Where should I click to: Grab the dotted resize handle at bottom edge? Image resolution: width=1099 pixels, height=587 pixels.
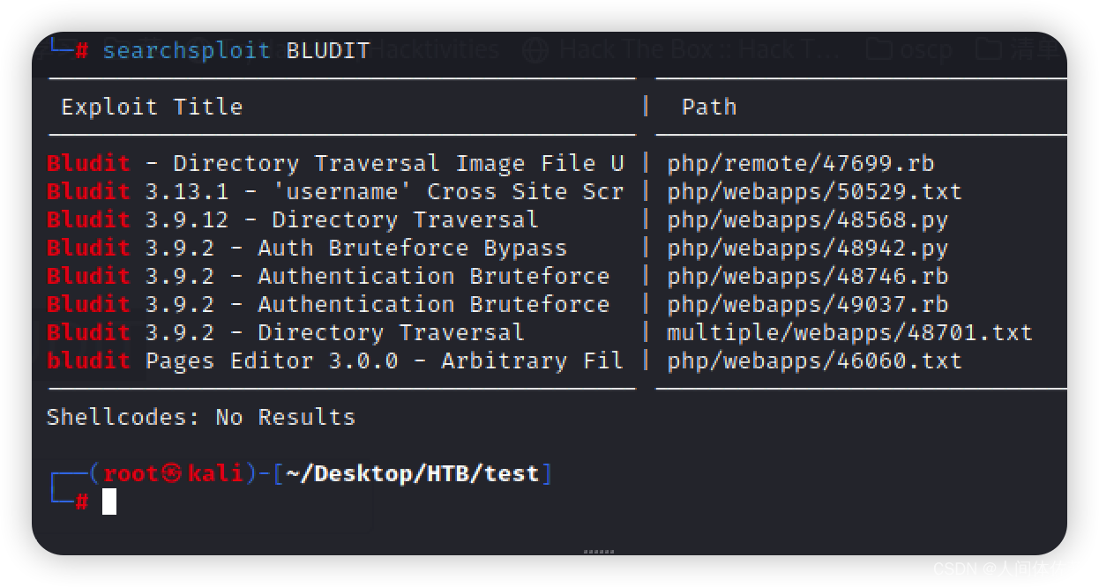[599, 552]
